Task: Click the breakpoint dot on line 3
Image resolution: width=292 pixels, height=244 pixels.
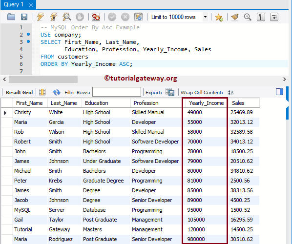Action: [28, 41]
